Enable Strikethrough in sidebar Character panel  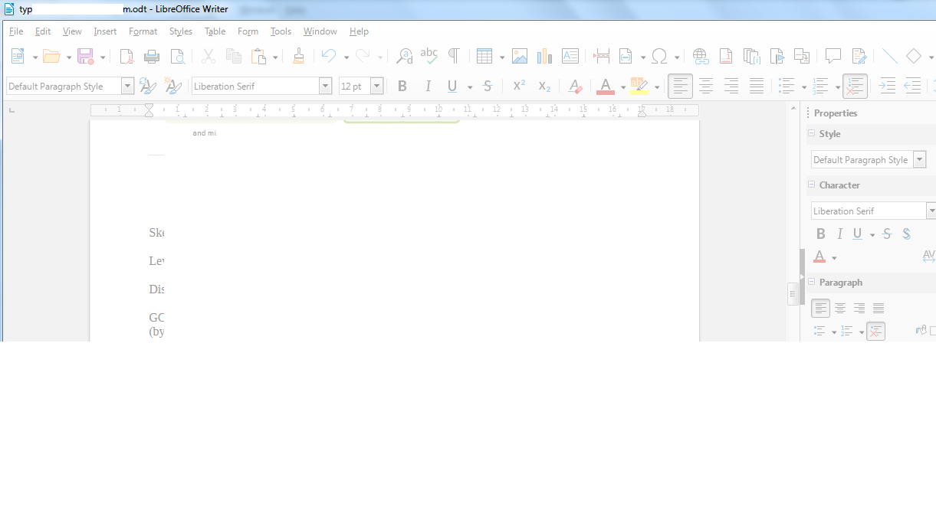point(887,234)
